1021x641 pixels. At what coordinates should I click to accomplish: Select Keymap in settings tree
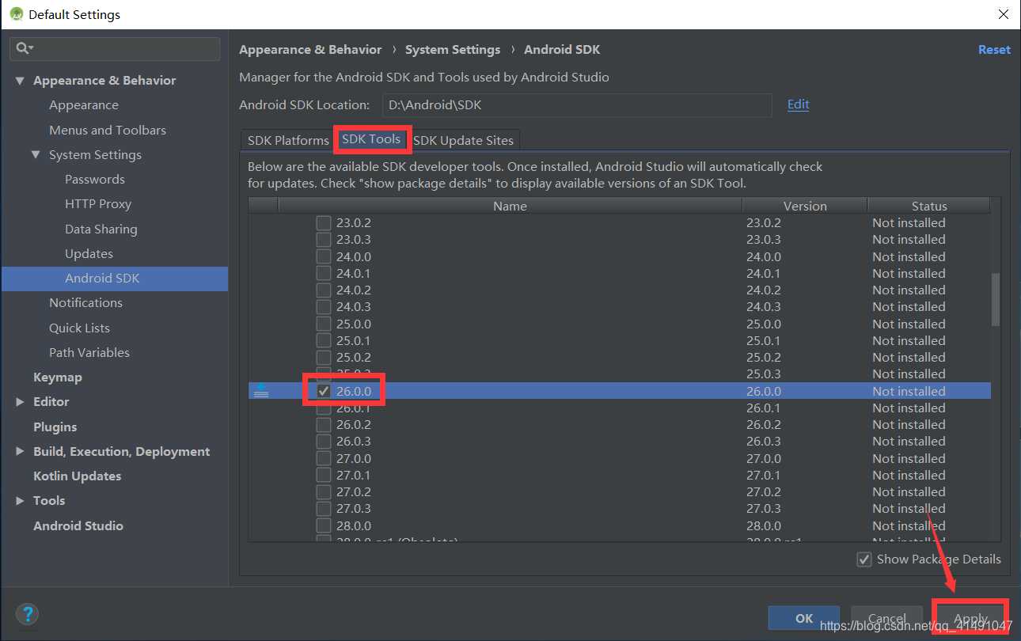[x=58, y=377]
